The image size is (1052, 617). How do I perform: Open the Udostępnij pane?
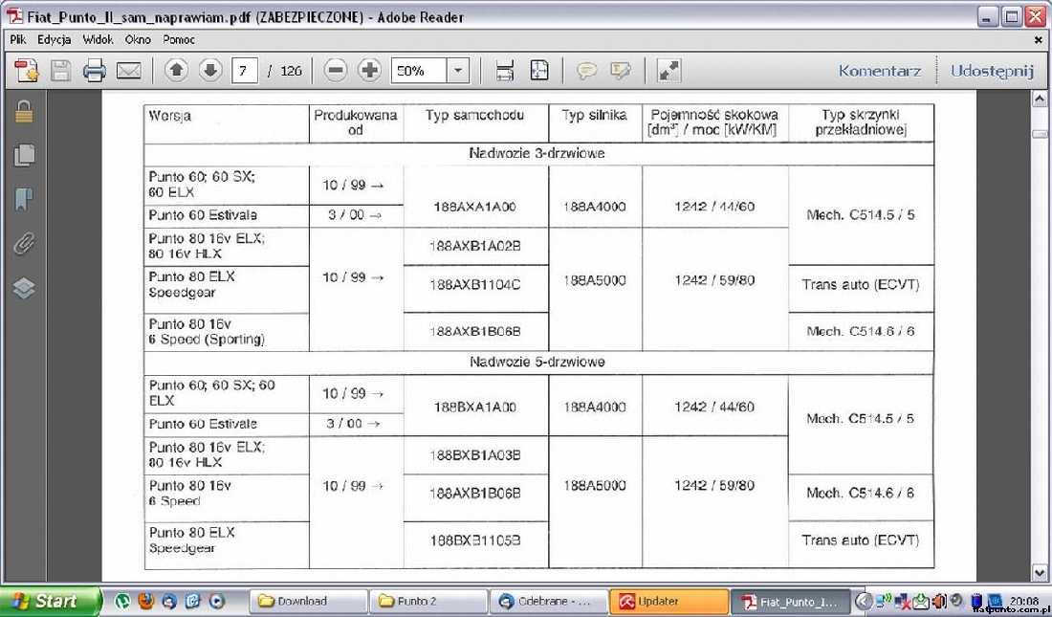point(992,71)
